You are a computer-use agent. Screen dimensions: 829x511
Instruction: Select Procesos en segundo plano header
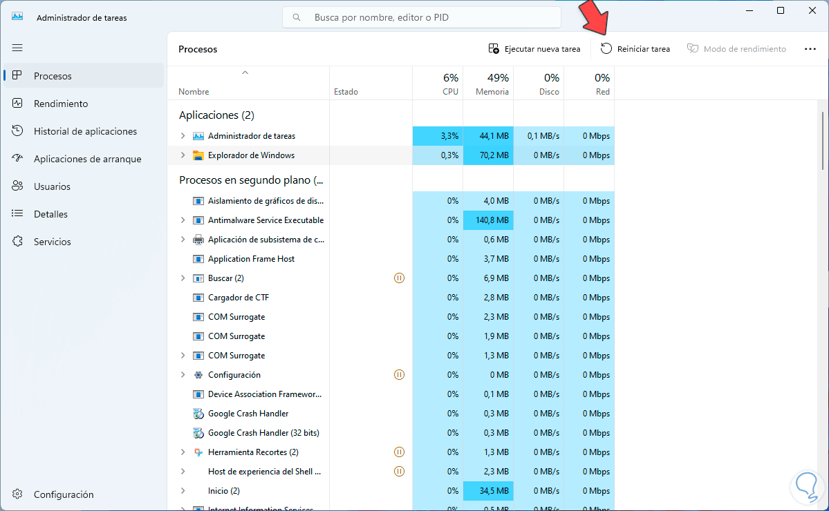(251, 180)
